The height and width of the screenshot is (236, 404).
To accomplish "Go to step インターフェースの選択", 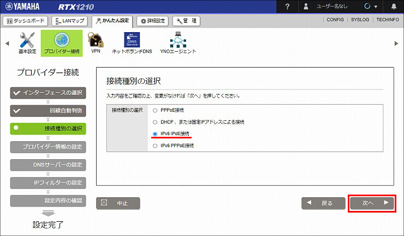I will [48, 93].
